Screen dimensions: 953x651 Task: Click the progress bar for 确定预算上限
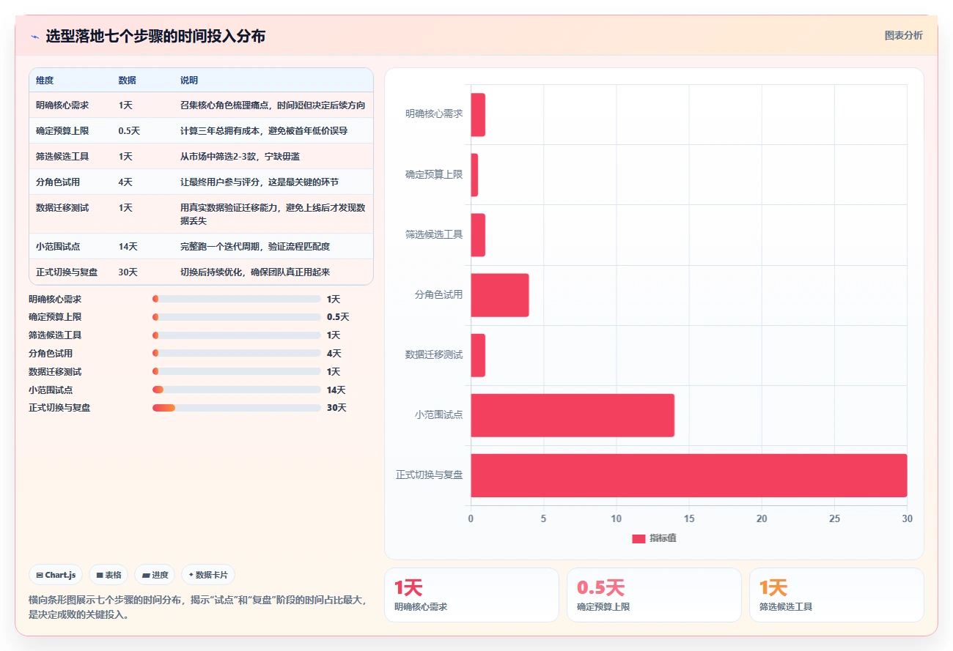pyautogui.click(x=237, y=317)
